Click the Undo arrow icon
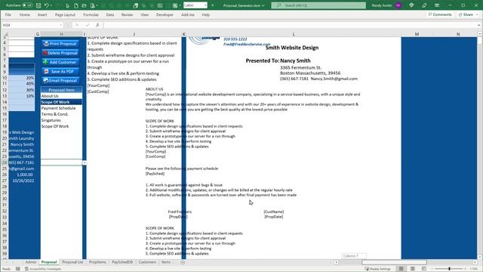 [x=46, y=5]
